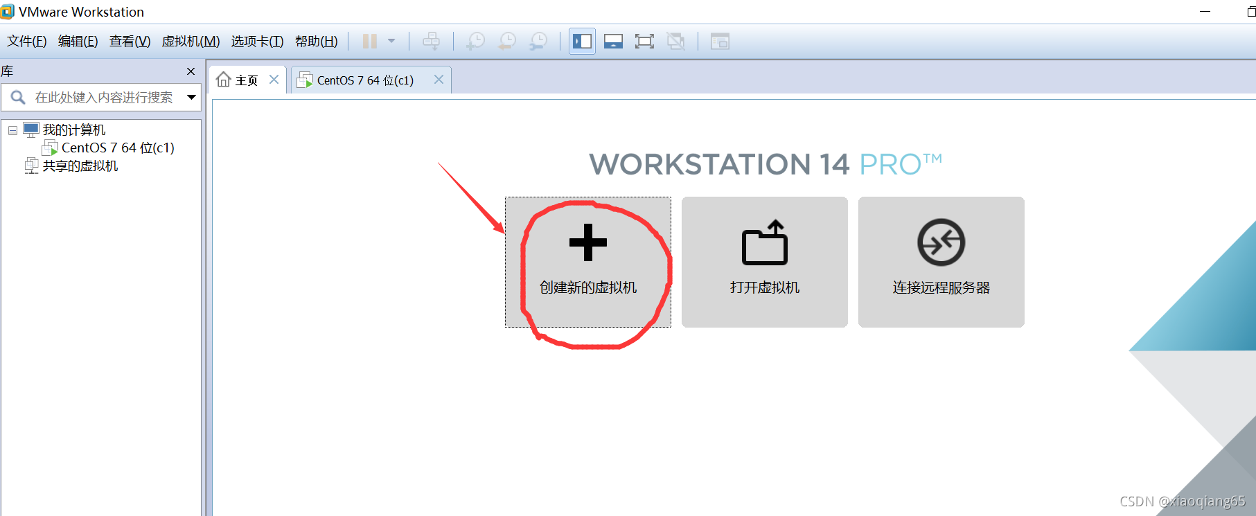Close the 库 library panel
The image size is (1256, 516).
click(191, 71)
